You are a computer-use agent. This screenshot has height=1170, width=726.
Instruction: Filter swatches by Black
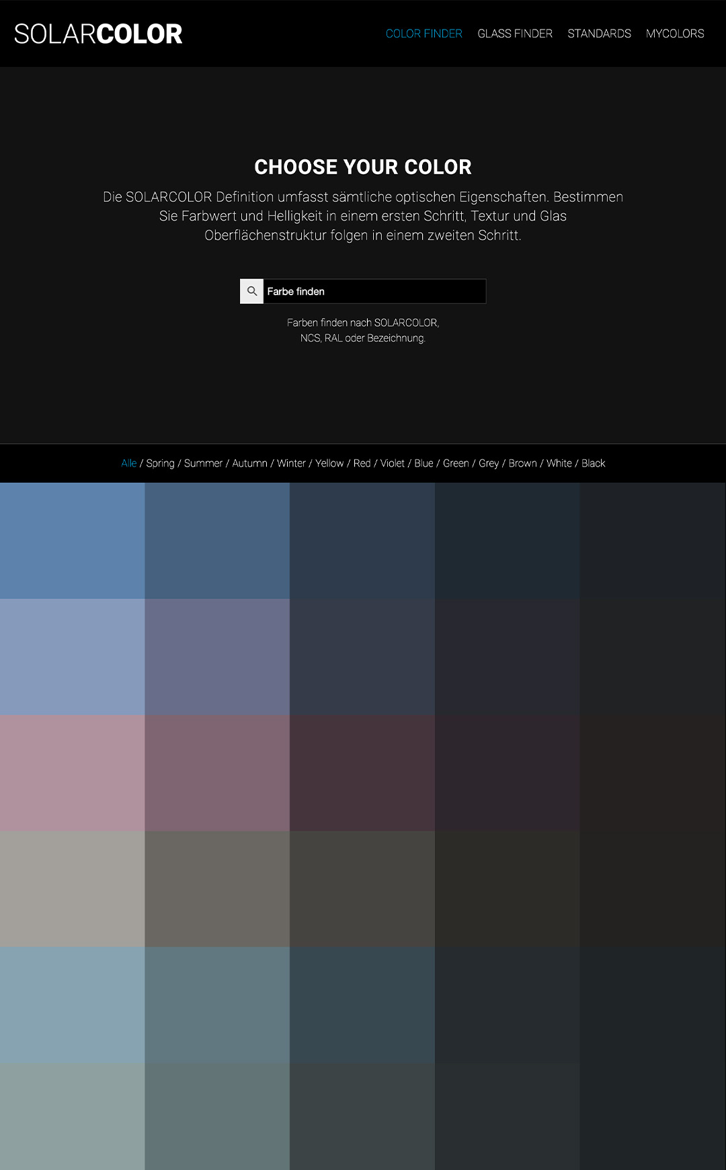tap(593, 463)
